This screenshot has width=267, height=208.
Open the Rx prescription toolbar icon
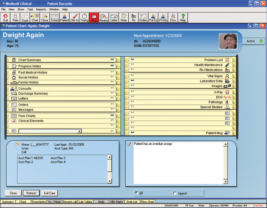[133, 18]
